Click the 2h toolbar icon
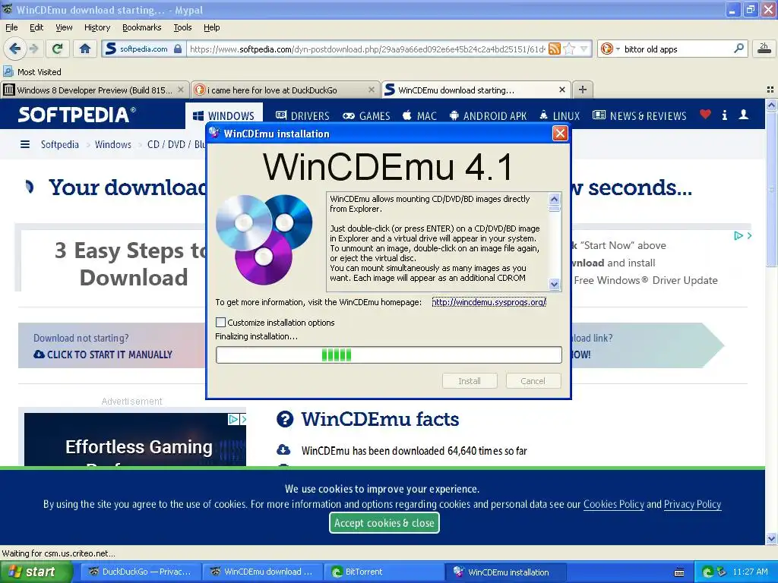Screen dimensions: 778x583 764,49
